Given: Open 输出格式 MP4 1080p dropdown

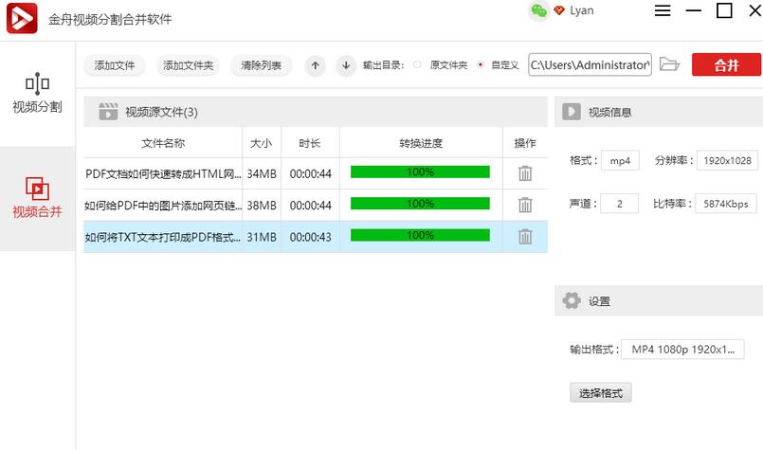Looking at the screenshot, I should coord(682,350).
